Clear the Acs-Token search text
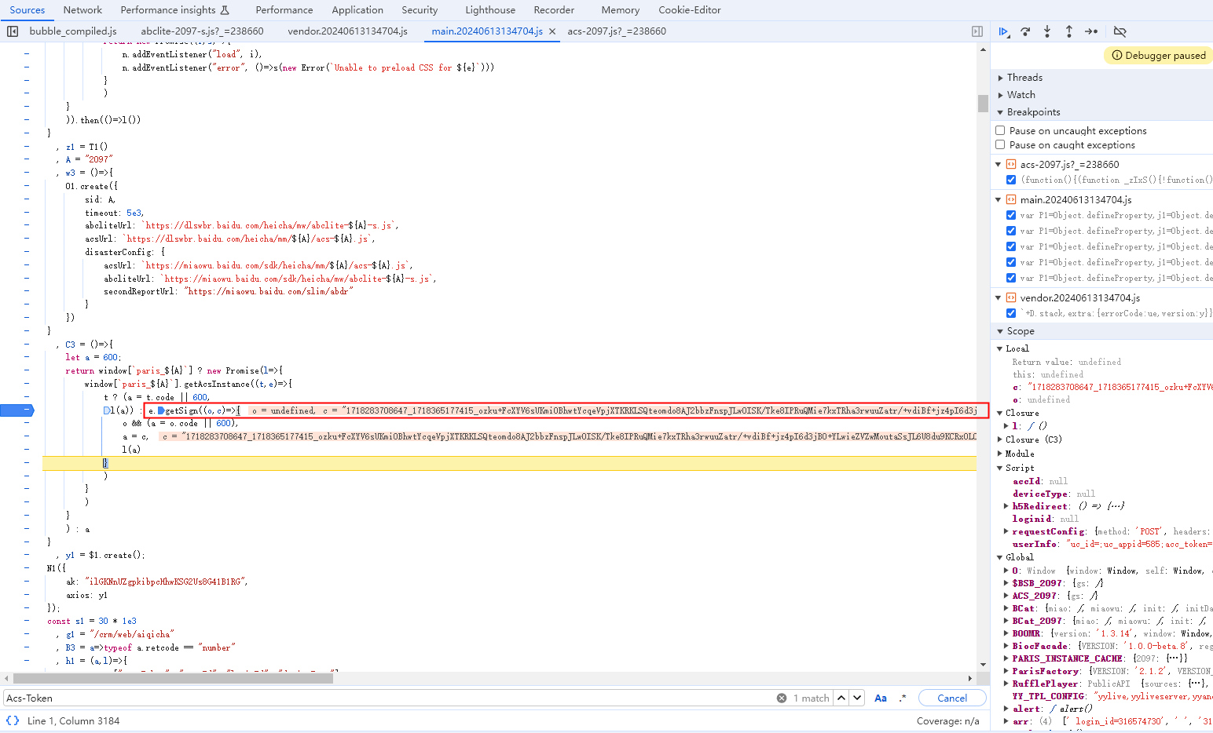This screenshot has width=1213, height=733. pos(782,698)
